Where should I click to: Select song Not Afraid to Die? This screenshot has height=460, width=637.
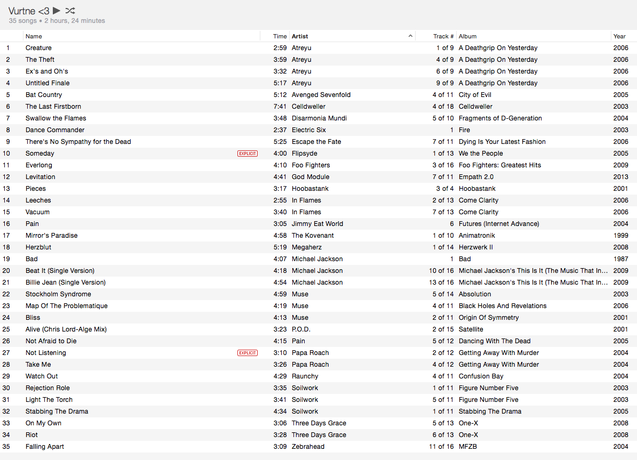click(51, 341)
